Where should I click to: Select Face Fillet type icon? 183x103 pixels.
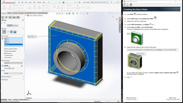11,32
